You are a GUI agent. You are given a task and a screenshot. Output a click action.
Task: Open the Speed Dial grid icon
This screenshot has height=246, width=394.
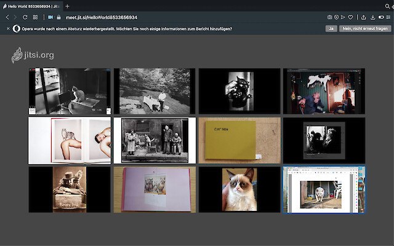[x=35, y=17]
